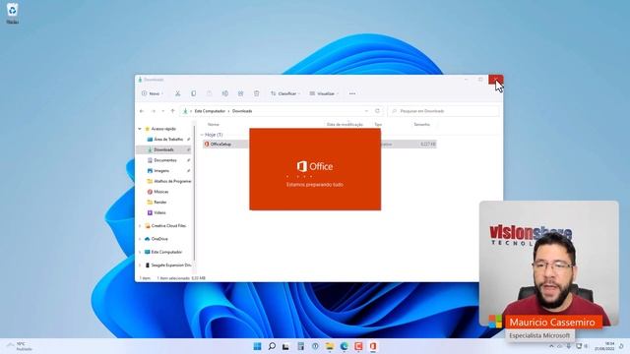The width and height of the screenshot is (630, 354).
Task: Select Downloads in the sidebar
Action: tap(164, 149)
